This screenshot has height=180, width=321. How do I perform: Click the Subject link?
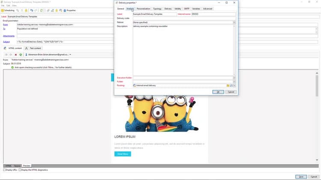click(6, 42)
